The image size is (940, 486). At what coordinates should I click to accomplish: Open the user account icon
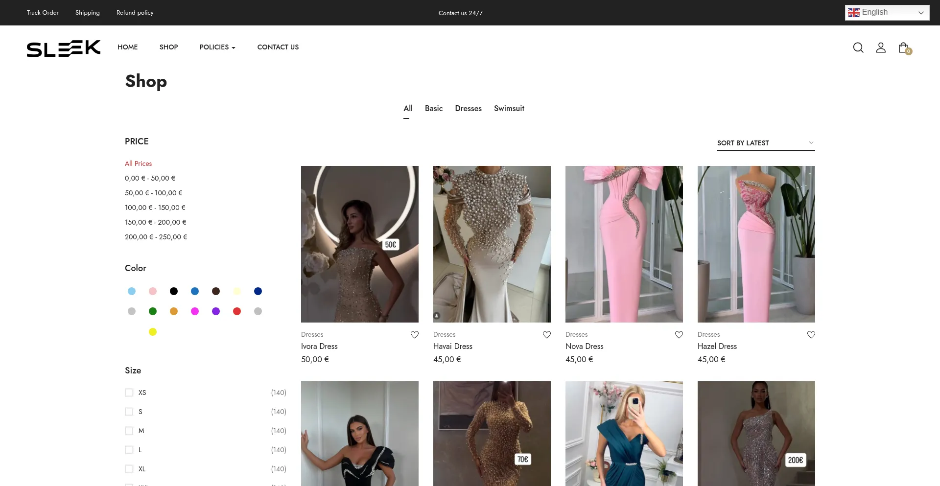881,47
